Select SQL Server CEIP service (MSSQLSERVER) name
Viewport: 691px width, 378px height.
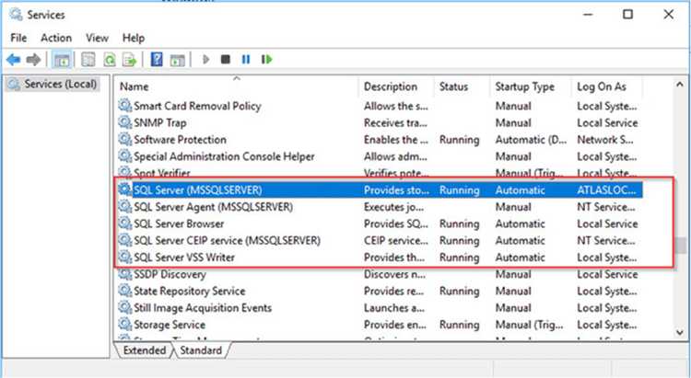coord(227,240)
